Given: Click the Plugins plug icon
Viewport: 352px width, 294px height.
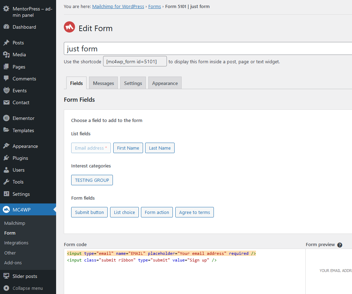Looking at the screenshot, I should 6,158.
